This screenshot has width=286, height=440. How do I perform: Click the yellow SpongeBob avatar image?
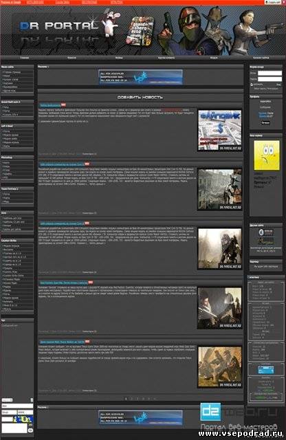click(267, 155)
